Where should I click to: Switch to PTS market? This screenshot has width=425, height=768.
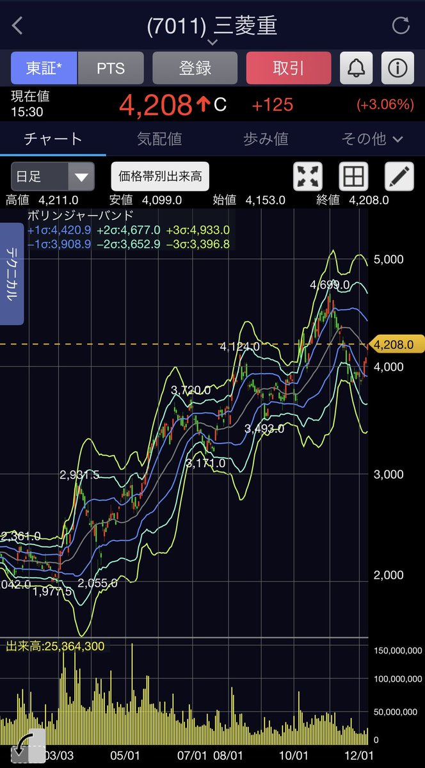(111, 68)
